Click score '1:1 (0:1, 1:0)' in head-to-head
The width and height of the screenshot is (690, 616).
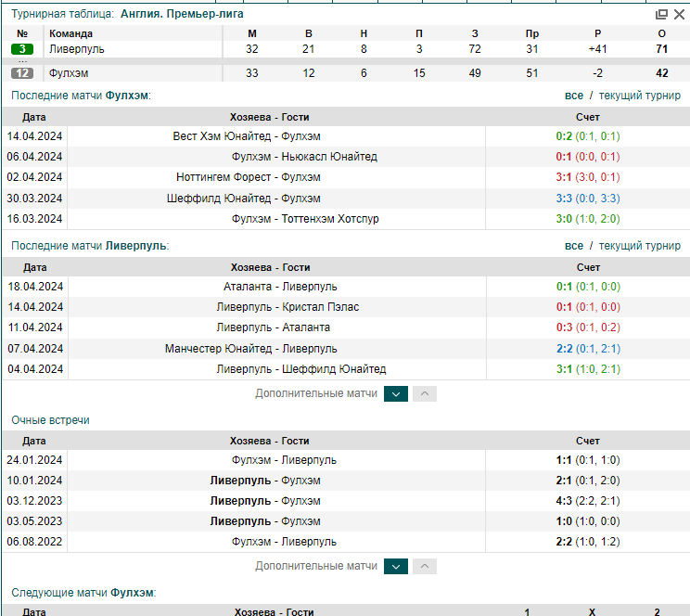pos(588,460)
